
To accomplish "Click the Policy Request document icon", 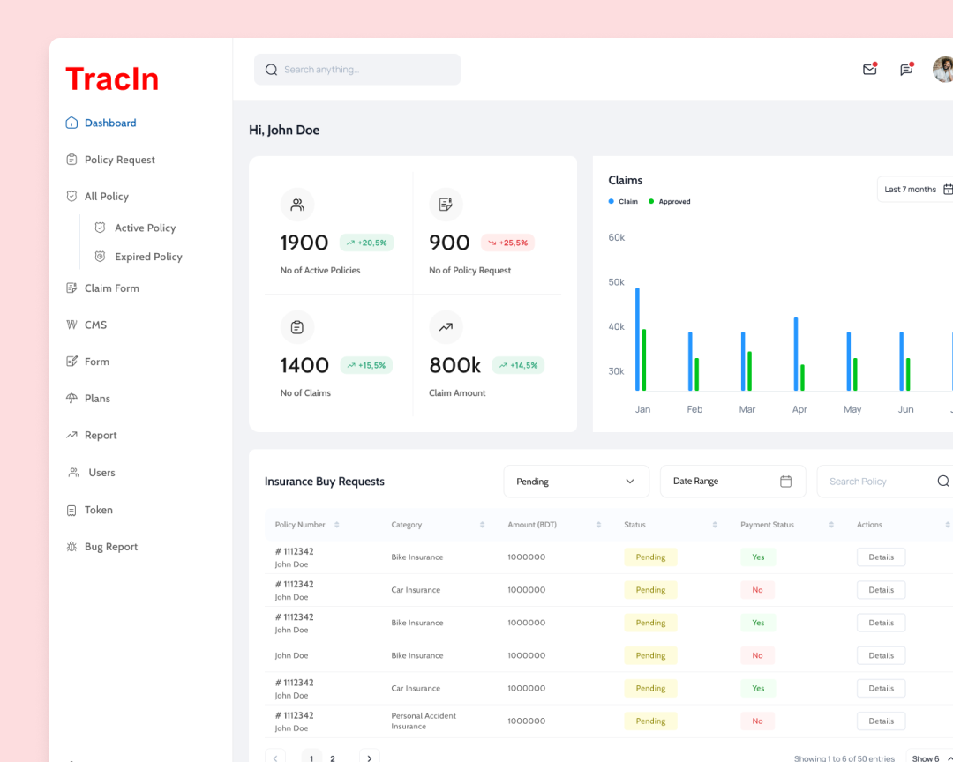I will pyautogui.click(x=446, y=205).
